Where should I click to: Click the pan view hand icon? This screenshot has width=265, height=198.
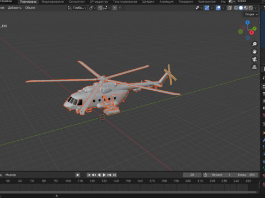pos(255,52)
